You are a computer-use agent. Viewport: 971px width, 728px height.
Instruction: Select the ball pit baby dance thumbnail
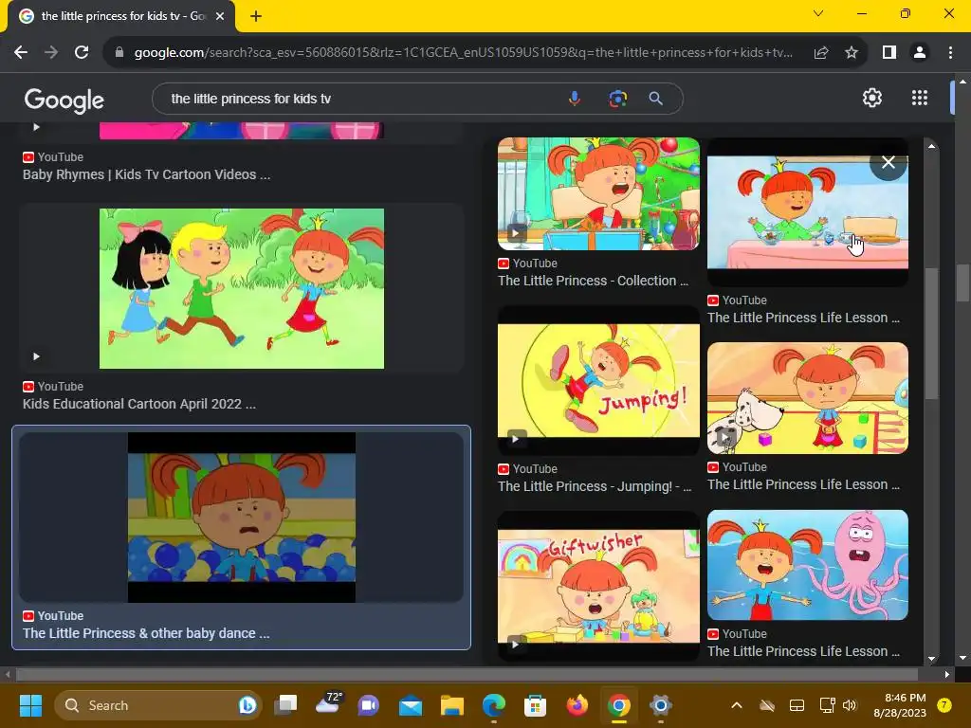point(242,518)
